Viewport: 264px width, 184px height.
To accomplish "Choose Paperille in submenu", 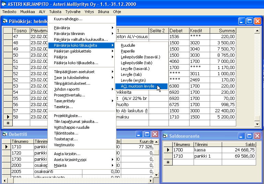I will 141,51.
